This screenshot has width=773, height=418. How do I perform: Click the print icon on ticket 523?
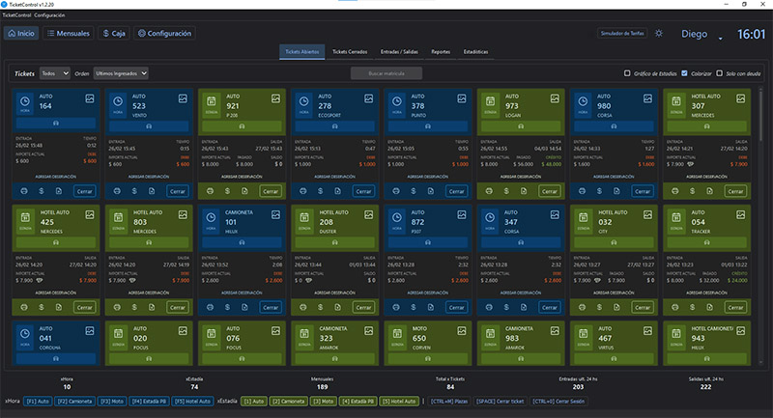tap(116, 191)
